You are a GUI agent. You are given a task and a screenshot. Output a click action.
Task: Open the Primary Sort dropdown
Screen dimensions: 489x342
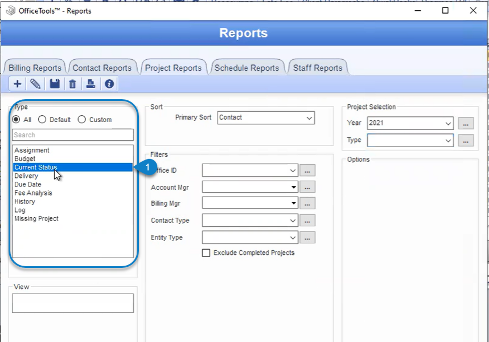pos(266,118)
